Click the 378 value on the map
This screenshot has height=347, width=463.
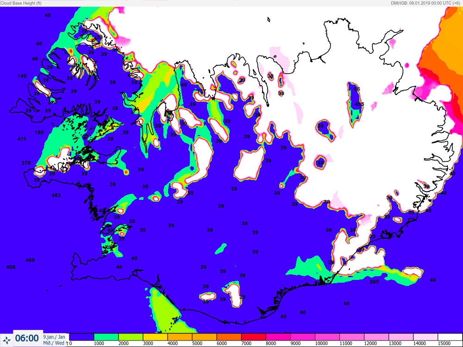[26, 163]
